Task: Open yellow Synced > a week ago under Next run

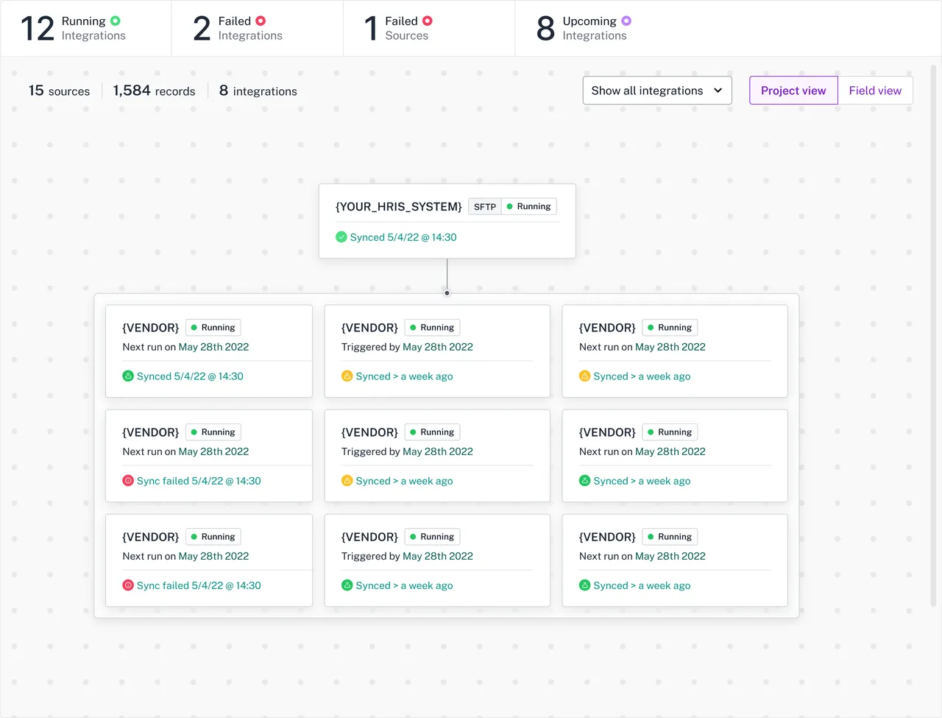Action: click(642, 376)
